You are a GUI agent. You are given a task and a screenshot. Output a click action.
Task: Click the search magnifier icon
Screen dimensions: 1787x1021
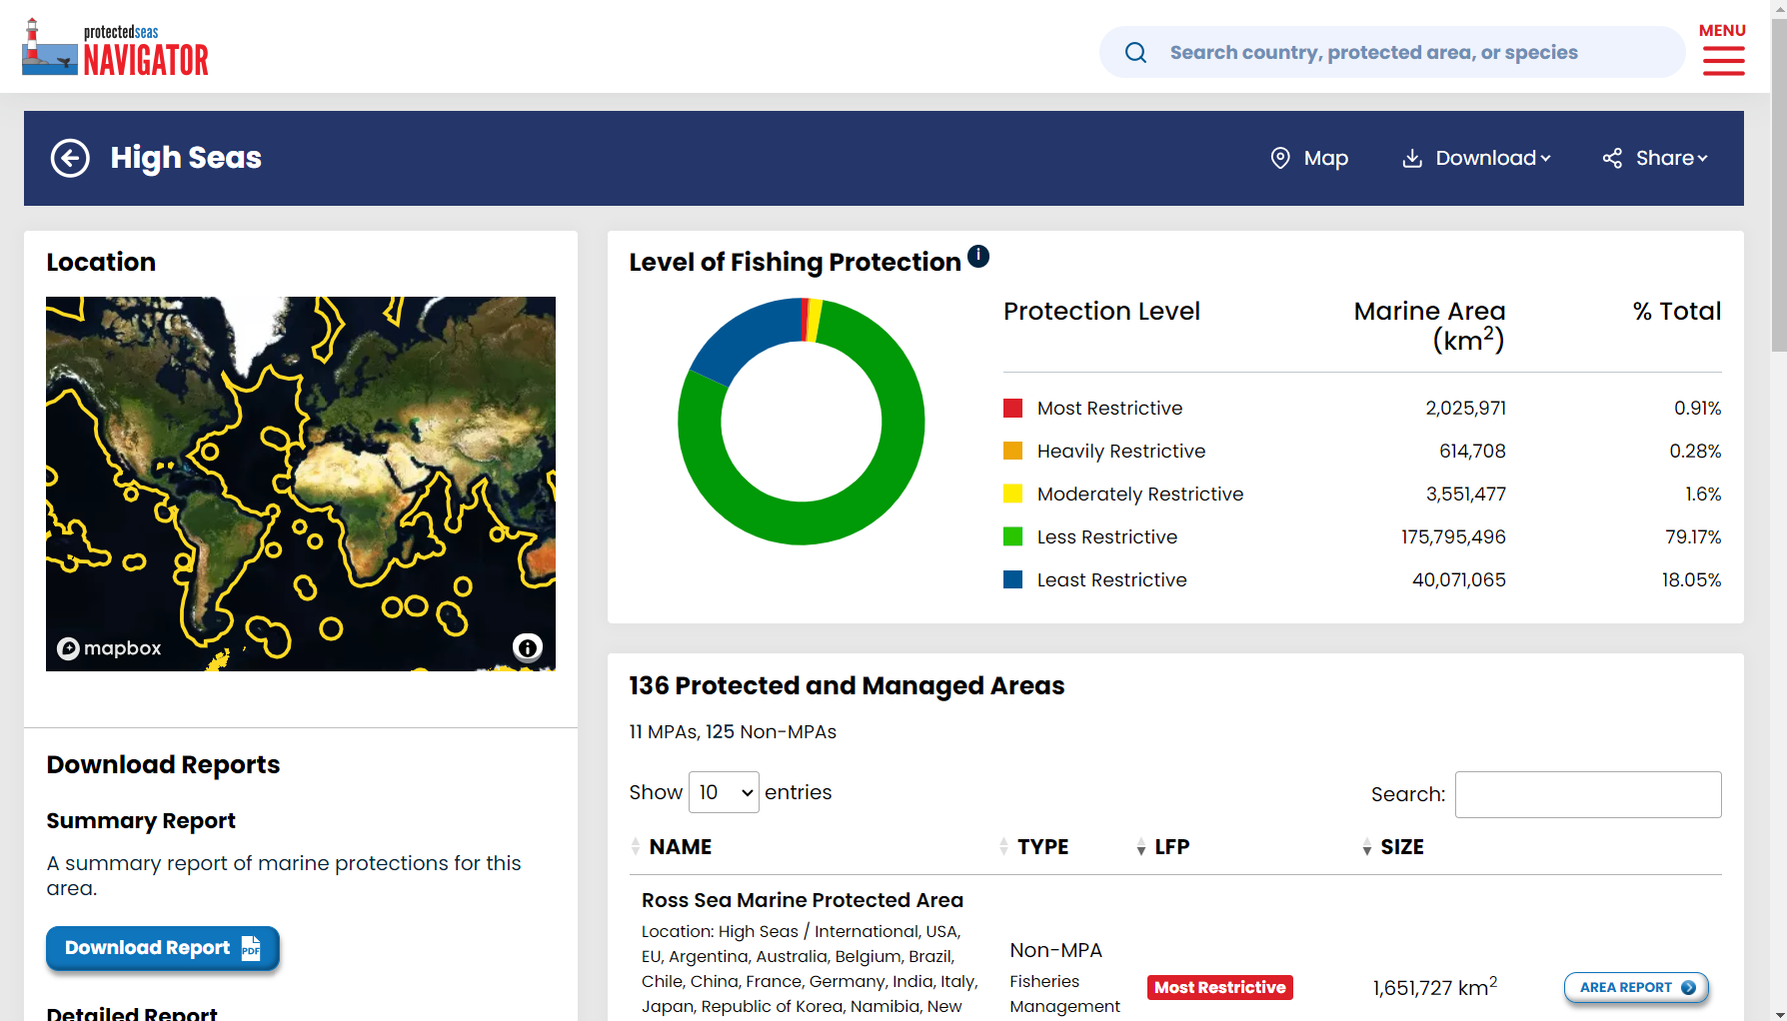coord(1136,52)
